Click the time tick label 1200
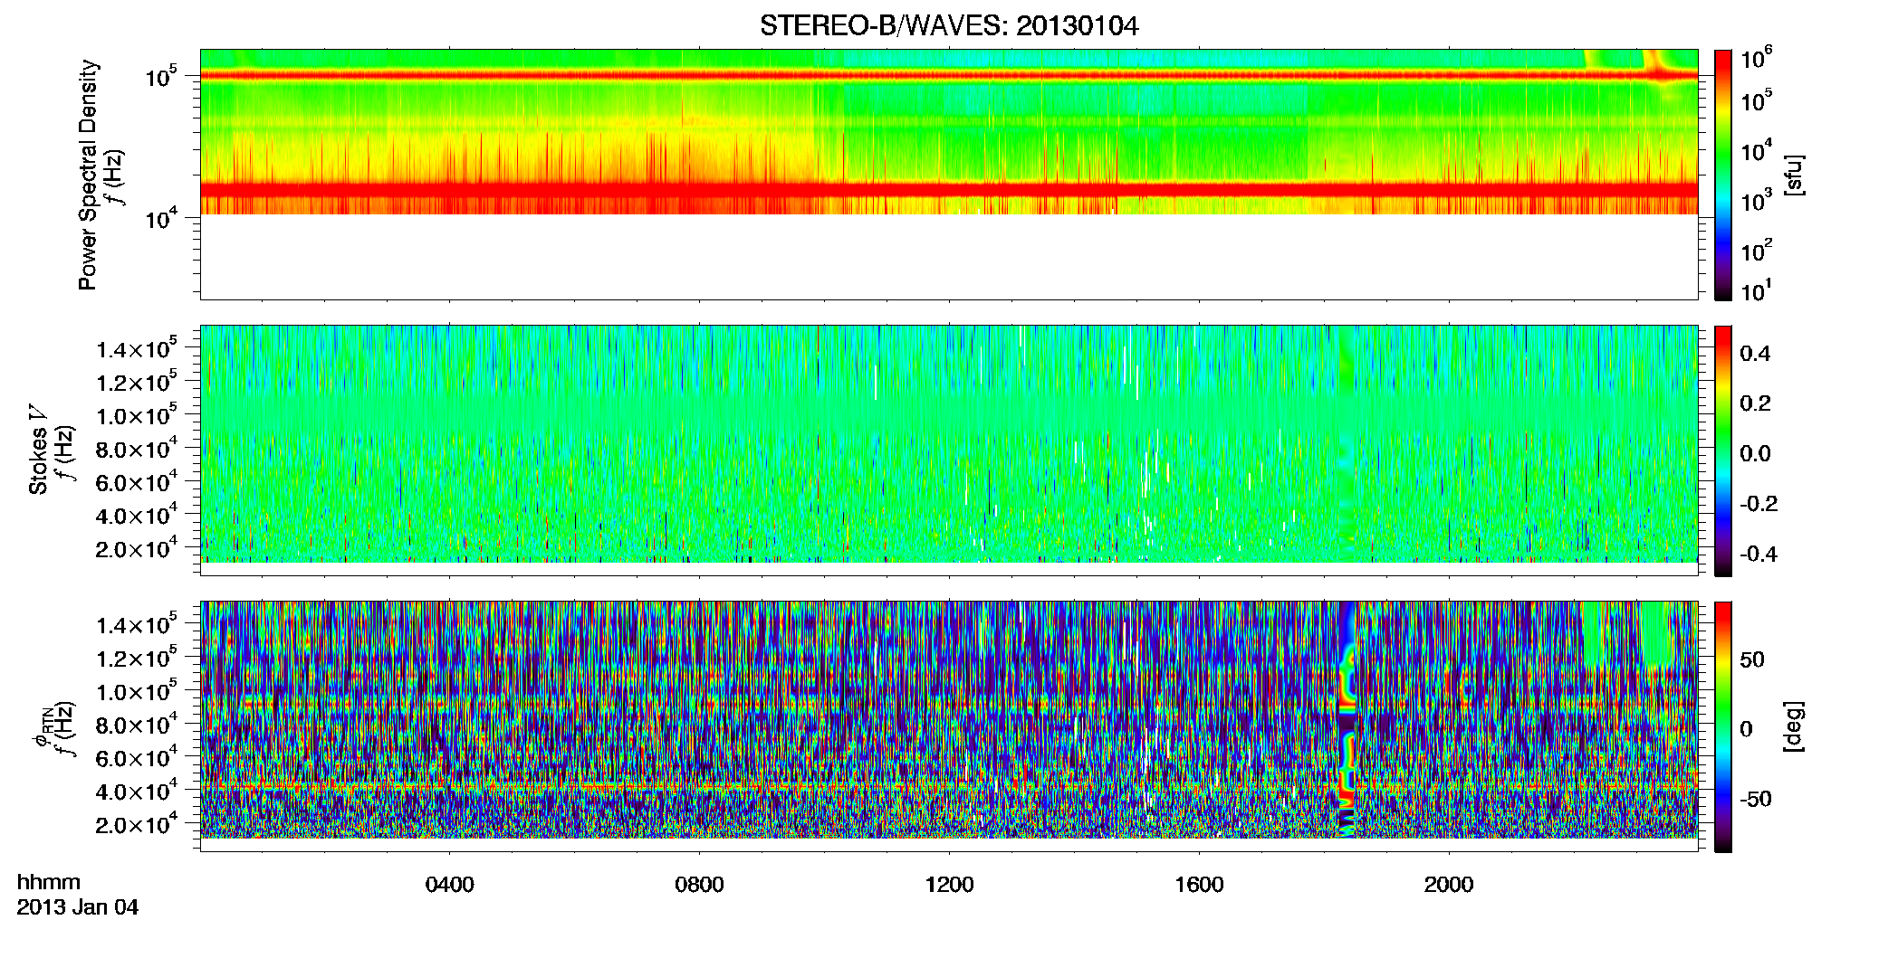1898x977 pixels. click(949, 885)
